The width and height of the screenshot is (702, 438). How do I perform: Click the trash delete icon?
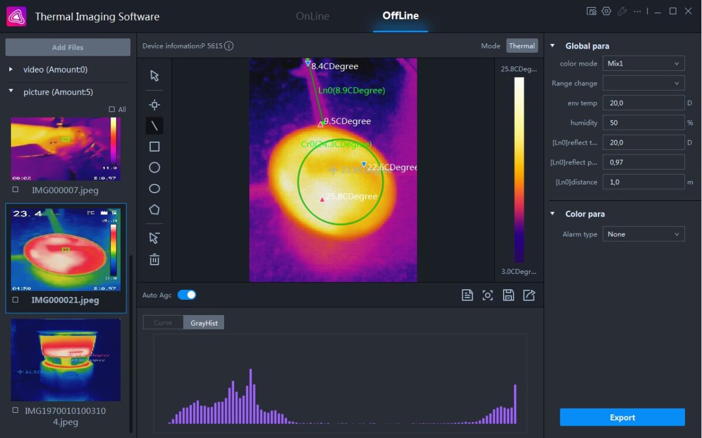click(154, 259)
